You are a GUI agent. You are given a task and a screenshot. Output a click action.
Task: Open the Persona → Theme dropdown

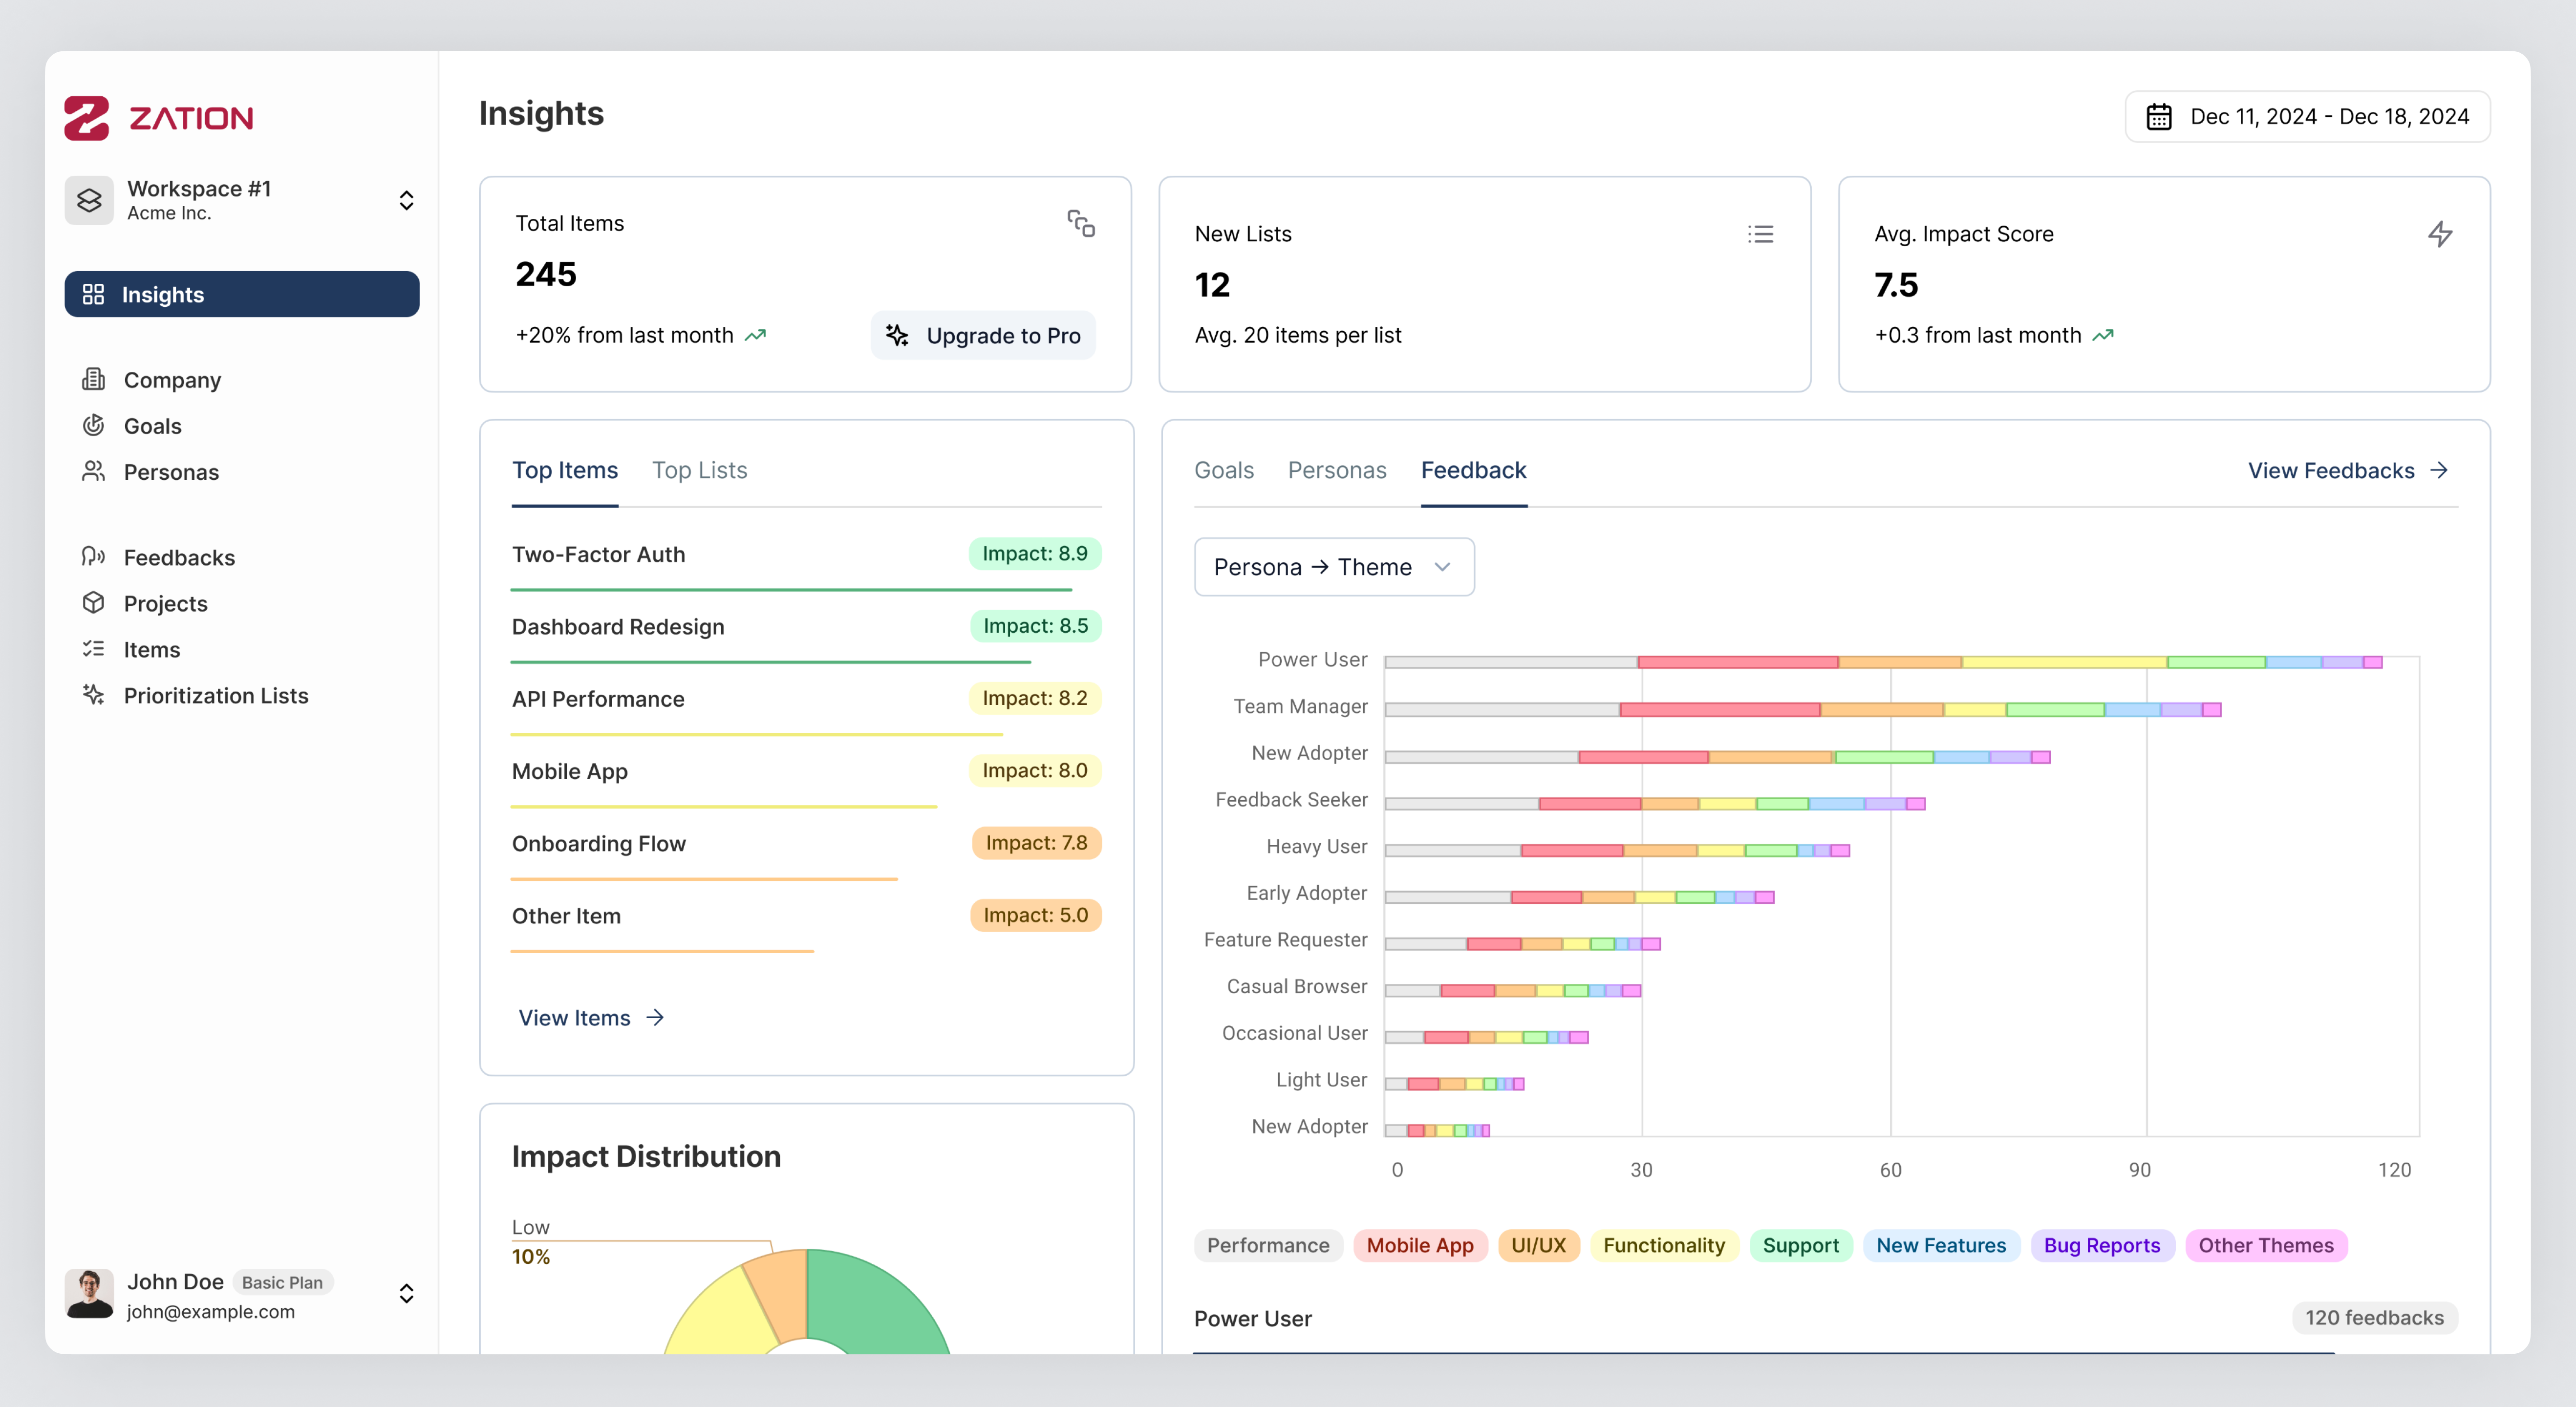pyautogui.click(x=1333, y=567)
